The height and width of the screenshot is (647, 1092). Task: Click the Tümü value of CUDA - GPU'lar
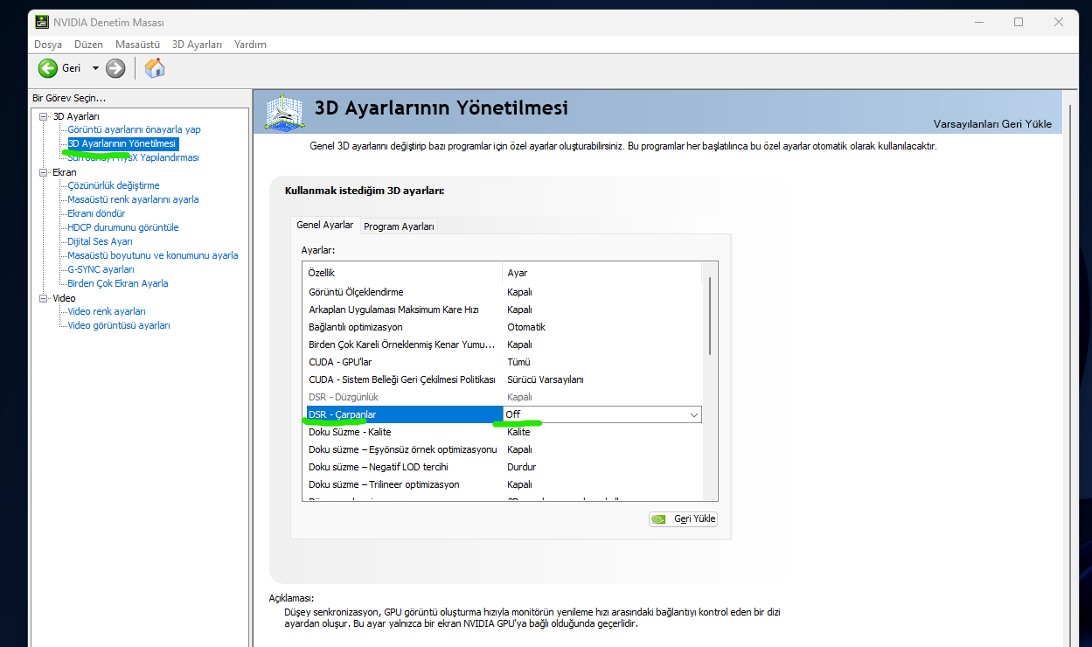pos(518,362)
